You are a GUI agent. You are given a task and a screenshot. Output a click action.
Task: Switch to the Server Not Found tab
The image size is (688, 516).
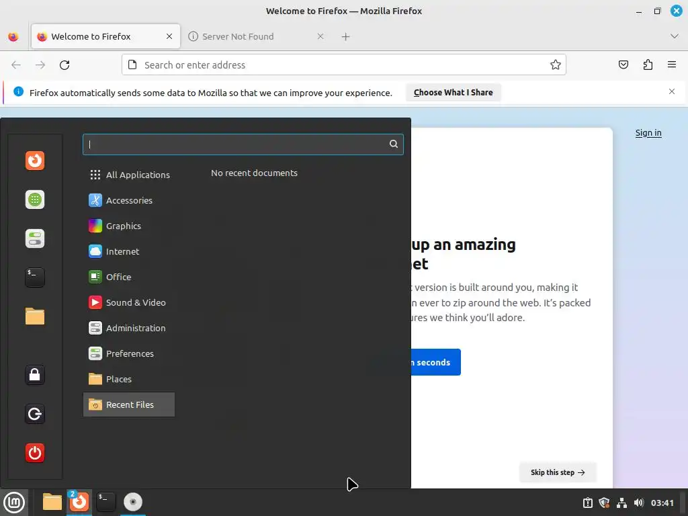tap(257, 36)
